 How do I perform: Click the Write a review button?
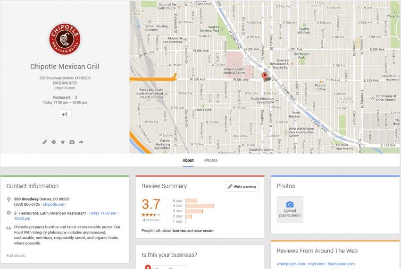(242, 187)
